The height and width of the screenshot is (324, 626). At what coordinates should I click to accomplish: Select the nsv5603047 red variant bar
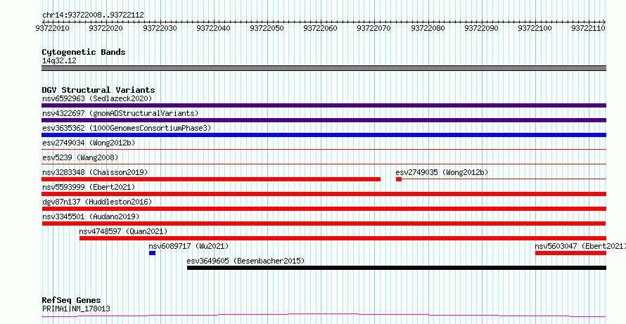570,253
